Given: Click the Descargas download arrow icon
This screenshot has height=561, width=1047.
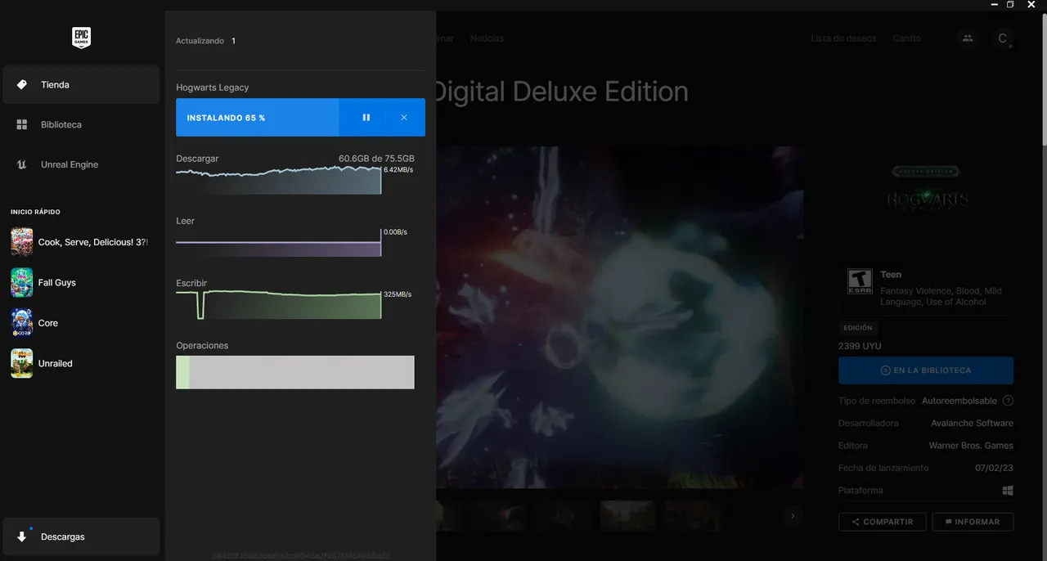Looking at the screenshot, I should pyautogui.click(x=22, y=537).
